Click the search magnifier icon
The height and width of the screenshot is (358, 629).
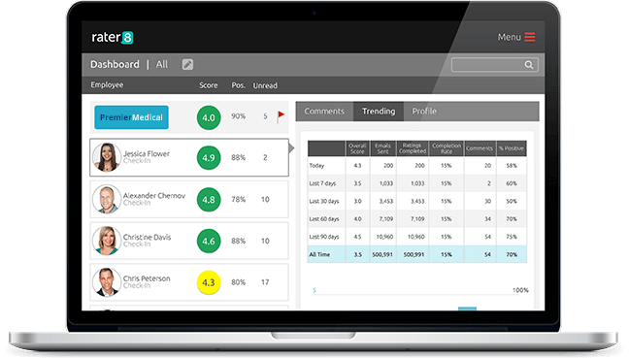click(529, 65)
